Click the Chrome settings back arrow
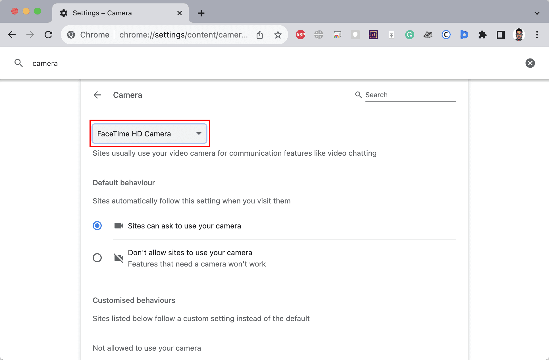 click(x=97, y=95)
